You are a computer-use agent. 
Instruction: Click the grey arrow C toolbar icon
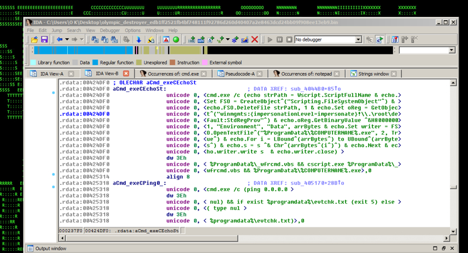click(370, 40)
